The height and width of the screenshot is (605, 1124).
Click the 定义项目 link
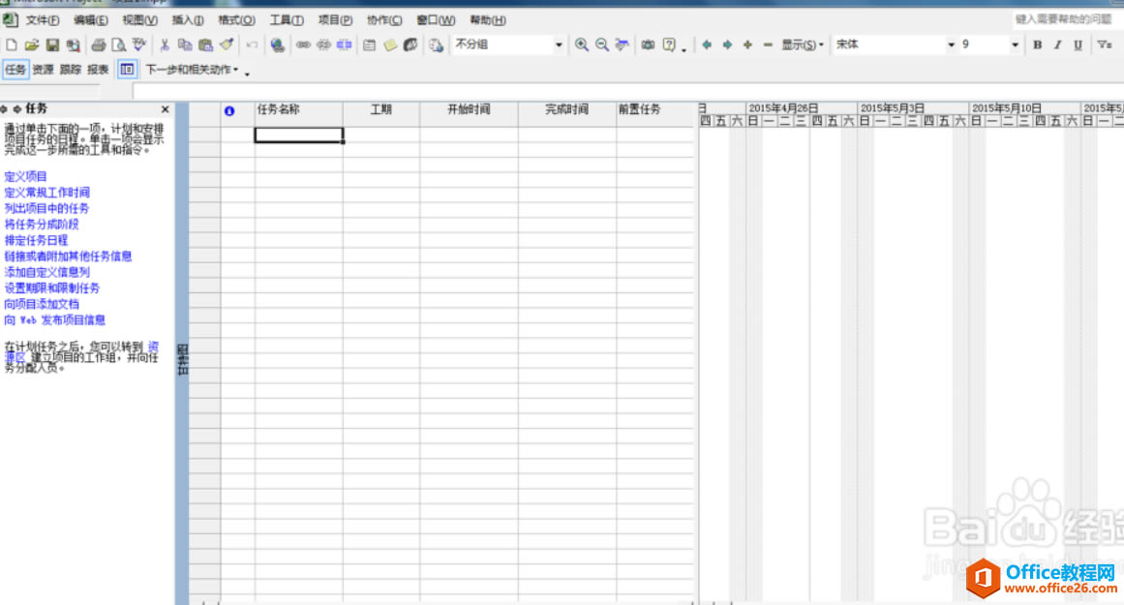[26, 175]
